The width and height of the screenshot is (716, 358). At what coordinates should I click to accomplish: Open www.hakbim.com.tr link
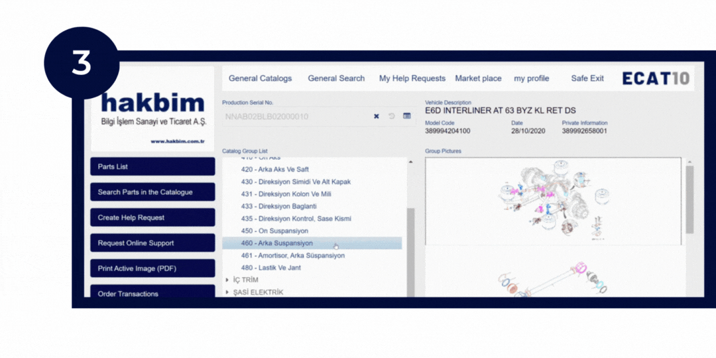(x=178, y=142)
